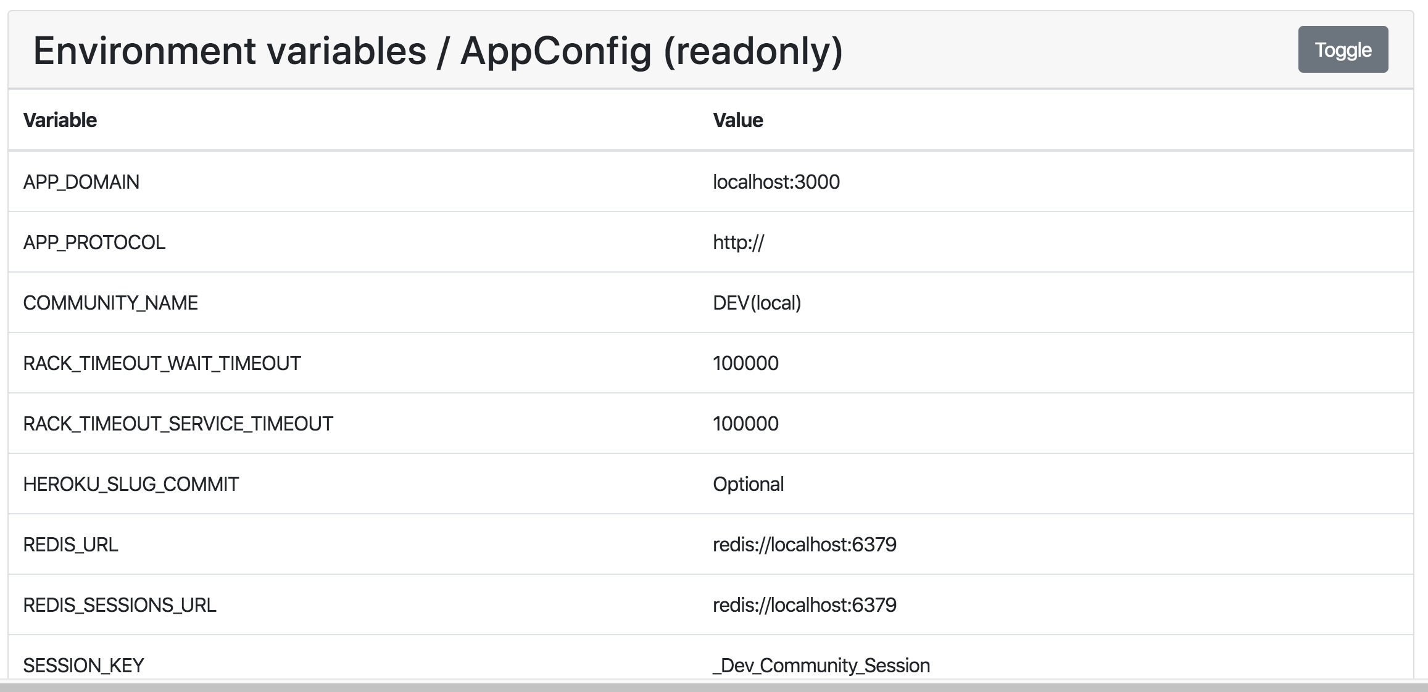Click the horizontal scrollbar at the bottom

714,686
